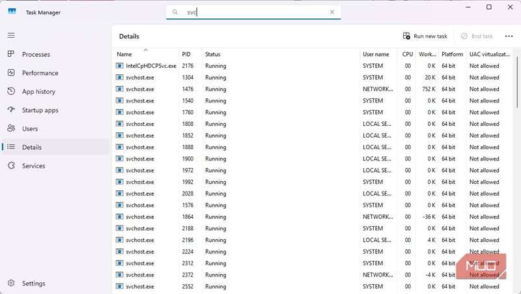Image resolution: width=521 pixels, height=294 pixels.
Task: Click icon of svchost.exe PID 1900
Action: [x=119, y=158]
